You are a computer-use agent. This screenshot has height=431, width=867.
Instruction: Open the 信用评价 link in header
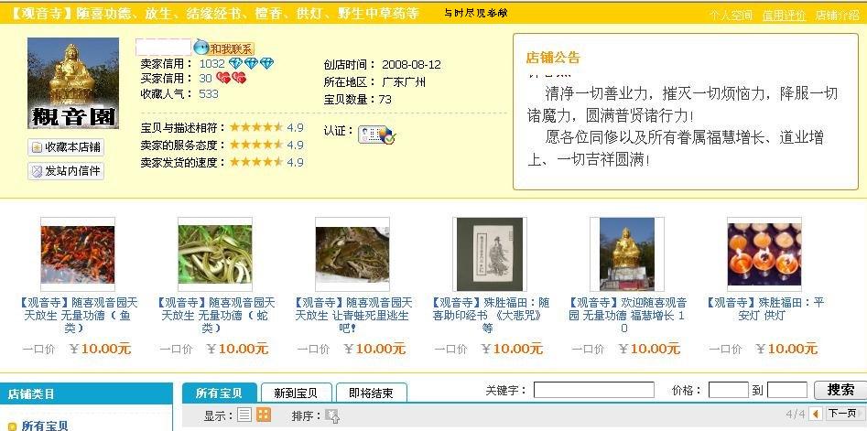[784, 16]
